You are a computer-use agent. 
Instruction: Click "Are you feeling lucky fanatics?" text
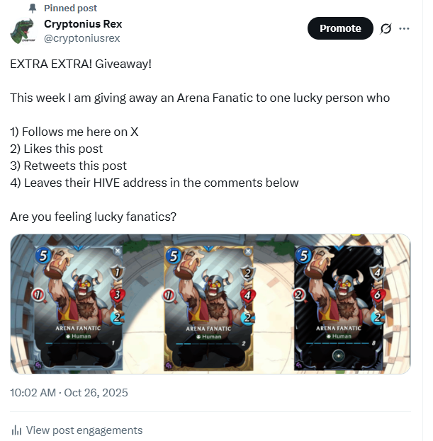93,217
